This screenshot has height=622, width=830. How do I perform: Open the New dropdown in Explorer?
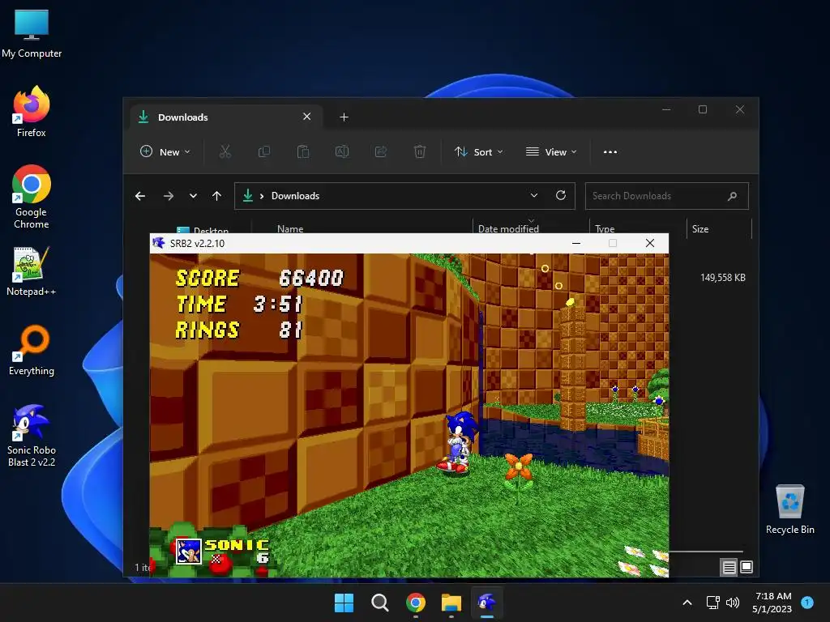165,151
